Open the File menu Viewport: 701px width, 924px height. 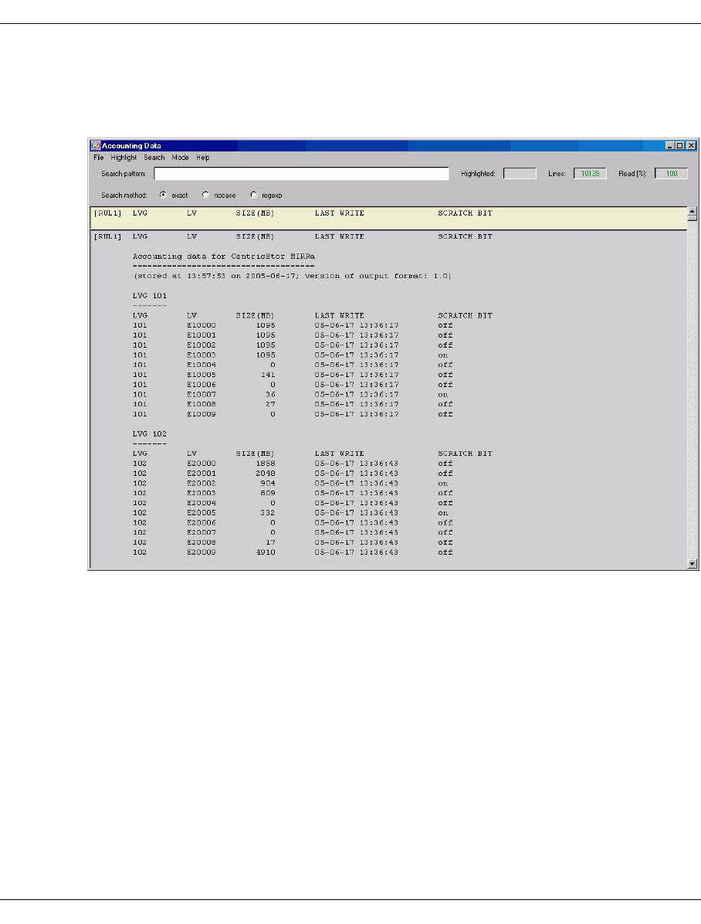[x=98, y=158]
